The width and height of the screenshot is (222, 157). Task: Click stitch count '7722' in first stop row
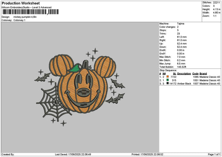pos(174,77)
